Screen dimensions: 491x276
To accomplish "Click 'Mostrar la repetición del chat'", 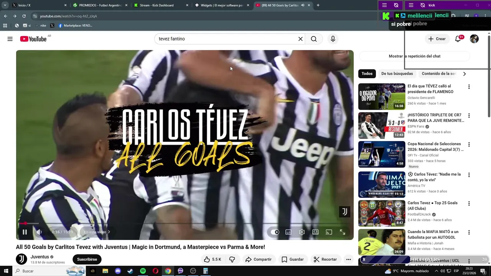I will [414, 56].
